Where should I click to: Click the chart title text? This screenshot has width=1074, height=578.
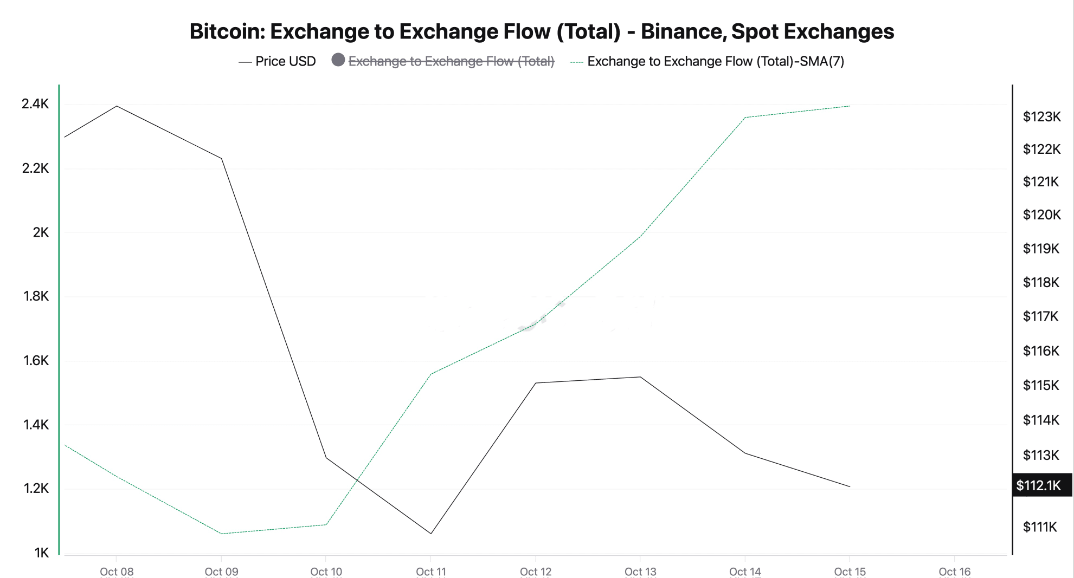point(542,31)
